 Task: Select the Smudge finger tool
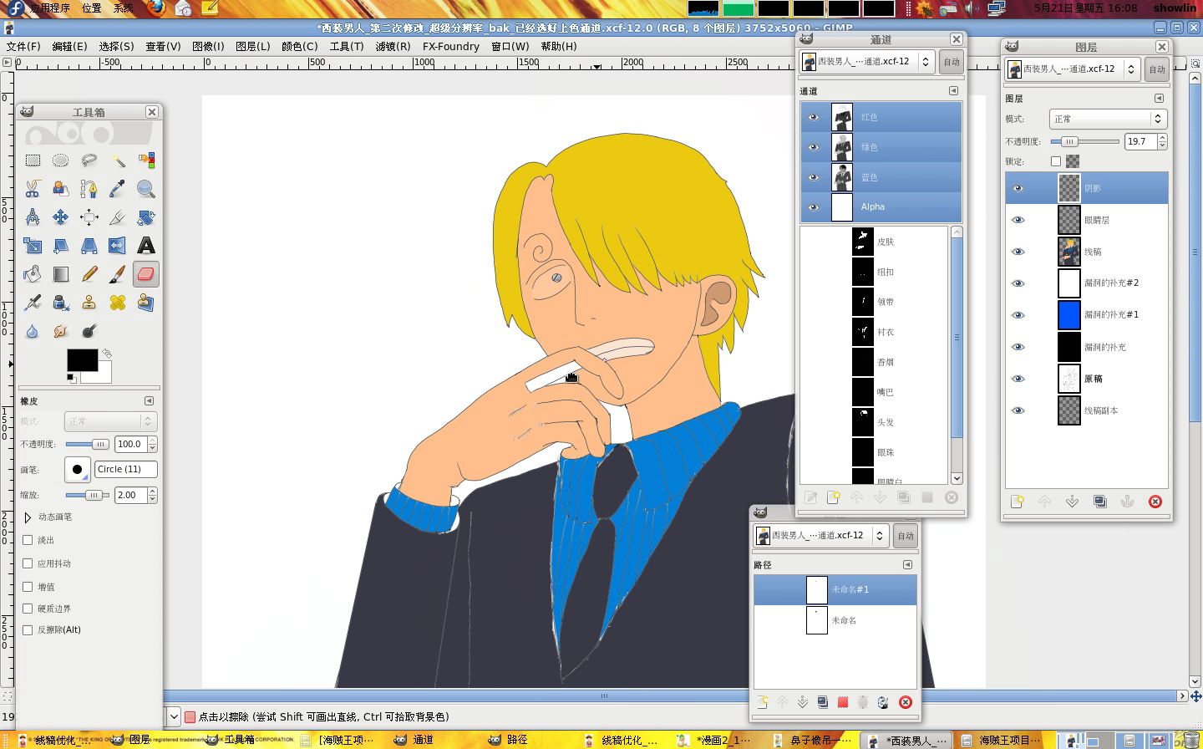click(x=60, y=331)
